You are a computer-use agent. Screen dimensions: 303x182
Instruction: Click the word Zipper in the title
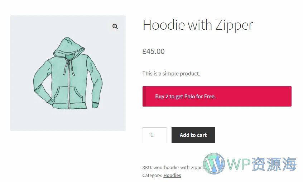(x=234, y=25)
